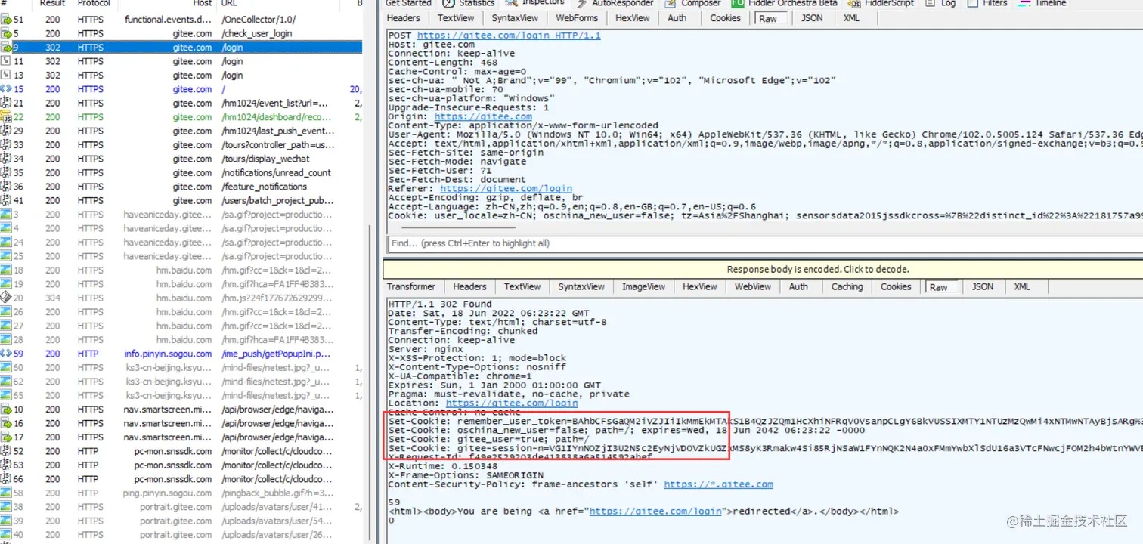Click the request icon of session 66
The image size is (1143, 544).
6,479
